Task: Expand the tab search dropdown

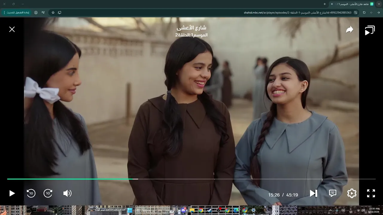Action: (x=379, y=4)
